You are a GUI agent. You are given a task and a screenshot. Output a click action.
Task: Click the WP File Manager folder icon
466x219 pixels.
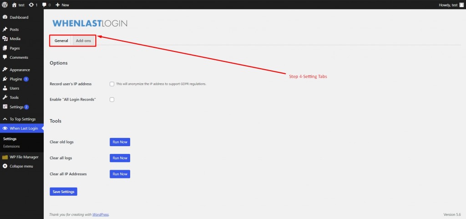click(x=5, y=157)
